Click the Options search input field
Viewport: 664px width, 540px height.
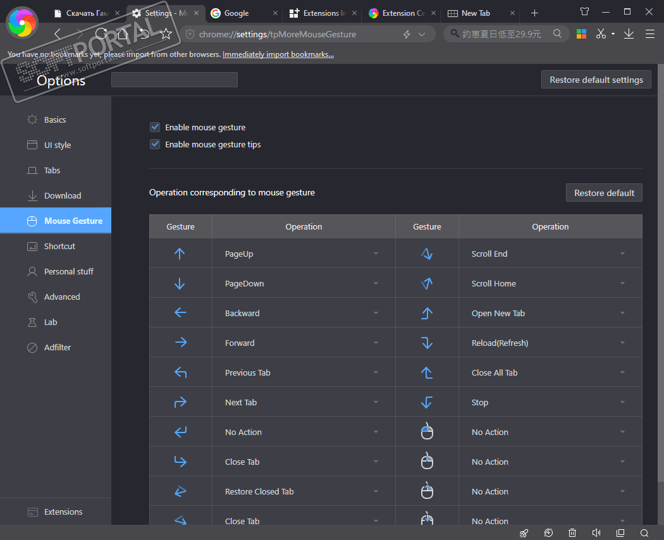tap(175, 80)
